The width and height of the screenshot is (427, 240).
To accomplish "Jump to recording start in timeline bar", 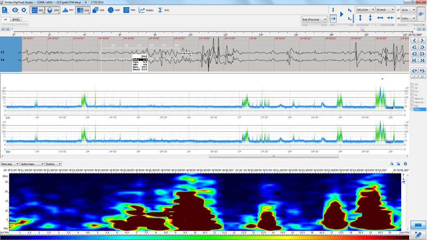I will [3, 29].
